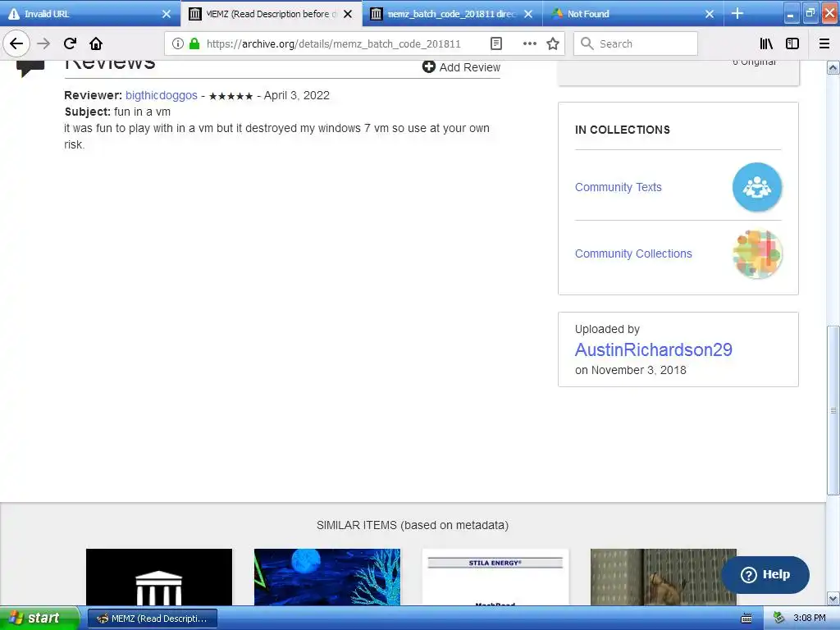Screen dimensions: 840x630
Task: Reload the current page
Action: click(71, 43)
